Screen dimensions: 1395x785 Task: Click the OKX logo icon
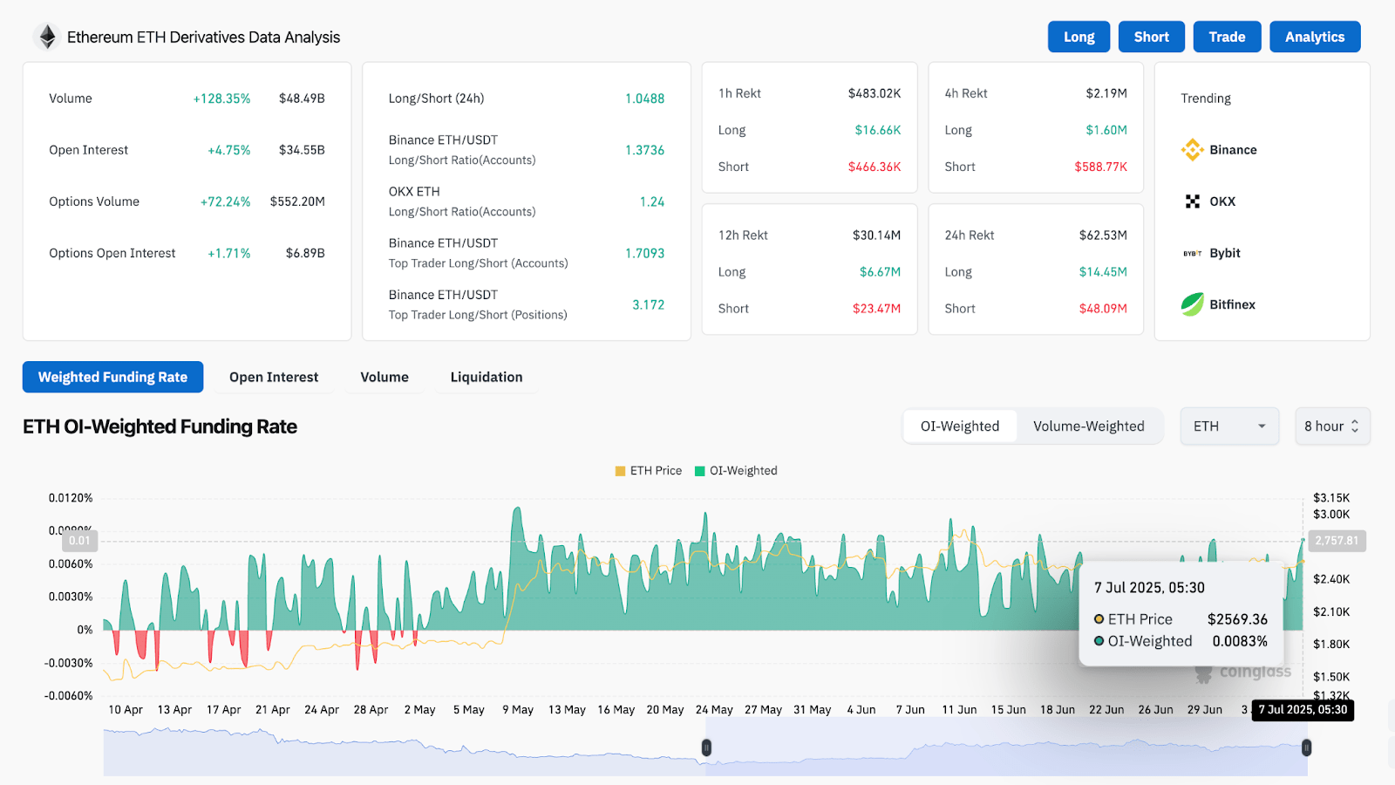coord(1192,201)
